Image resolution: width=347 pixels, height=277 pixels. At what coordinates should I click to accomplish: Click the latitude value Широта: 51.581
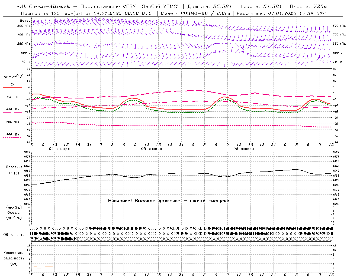261,6
